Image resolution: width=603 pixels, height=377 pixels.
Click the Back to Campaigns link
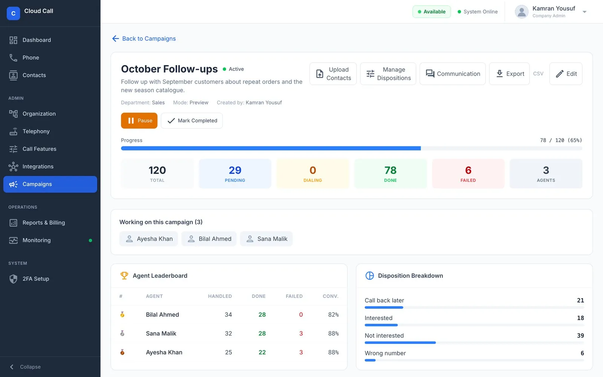[144, 38]
